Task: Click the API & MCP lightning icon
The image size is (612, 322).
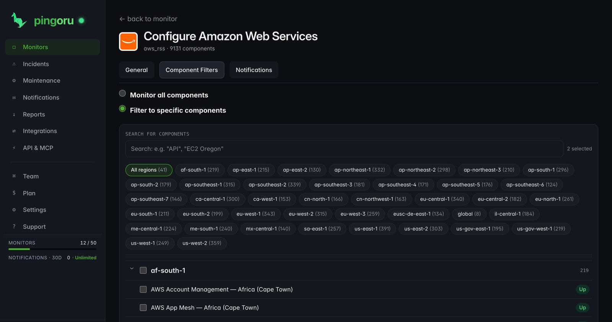Action: click(14, 148)
